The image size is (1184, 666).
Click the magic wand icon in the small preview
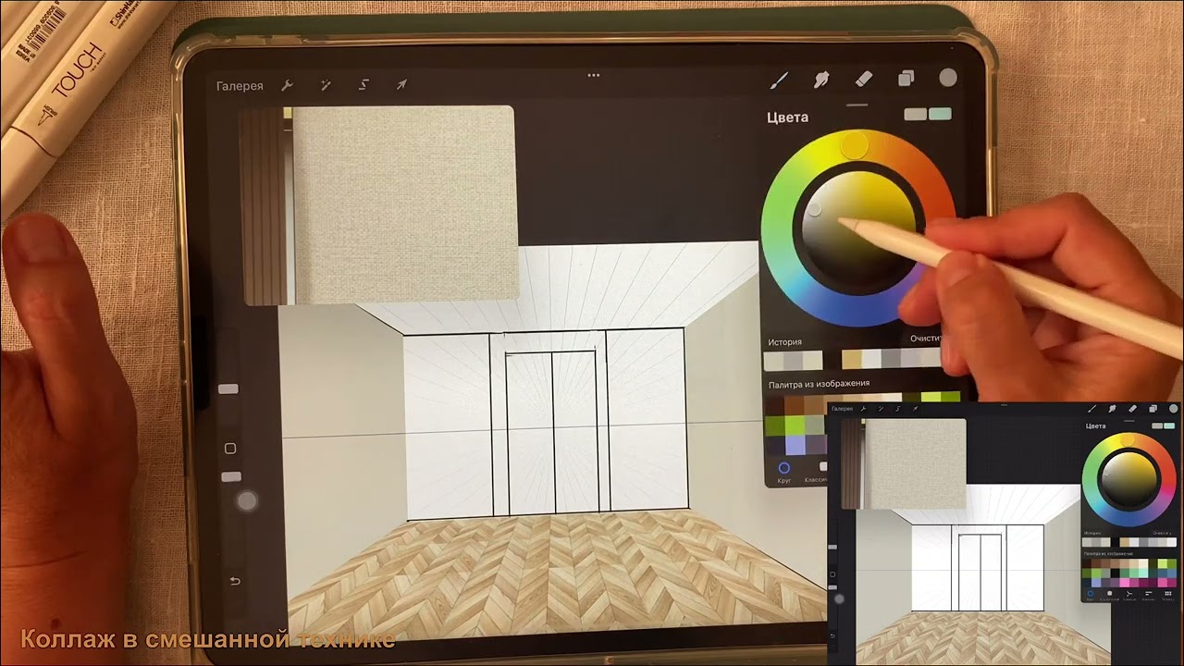(x=882, y=409)
